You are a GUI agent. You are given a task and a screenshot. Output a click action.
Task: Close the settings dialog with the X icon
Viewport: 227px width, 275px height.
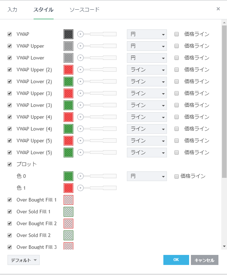coord(218,9)
